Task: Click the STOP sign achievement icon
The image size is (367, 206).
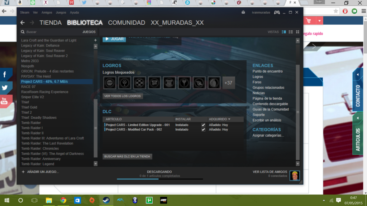Action: [110, 83]
